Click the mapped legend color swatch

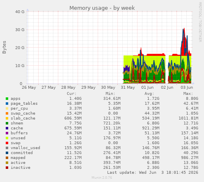tap(7, 158)
